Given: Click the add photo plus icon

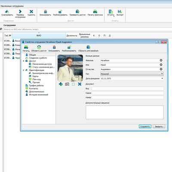Looking at the screenshot, I should (x=61, y=84).
